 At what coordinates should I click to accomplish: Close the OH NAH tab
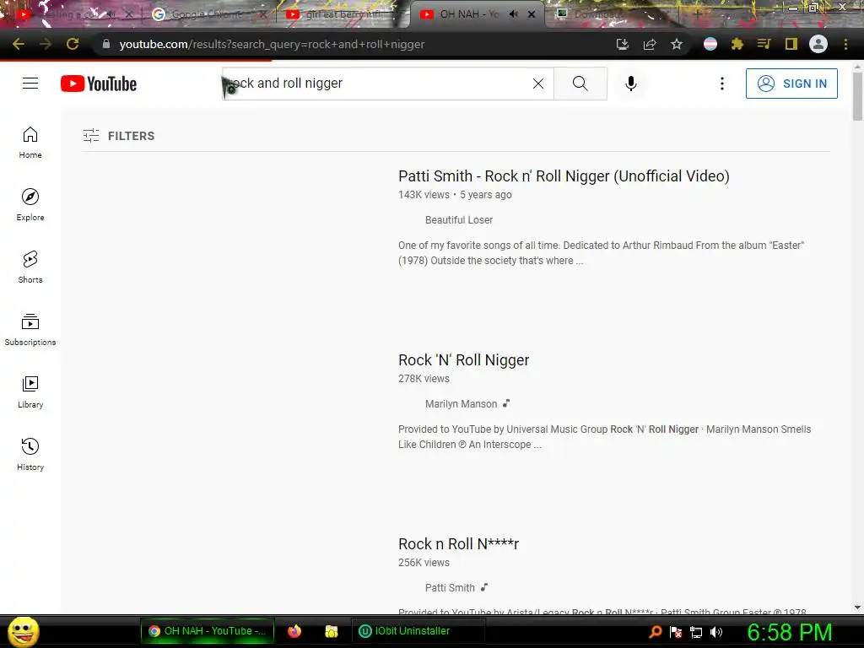point(532,14)
